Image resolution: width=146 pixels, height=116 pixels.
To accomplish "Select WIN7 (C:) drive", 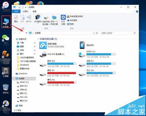I will coord(97,54).
